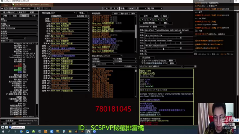This screenshot has height=134, width=239.
Task: Click 添加迷宫附魔 add enchant button
Action: click(149, 23)
